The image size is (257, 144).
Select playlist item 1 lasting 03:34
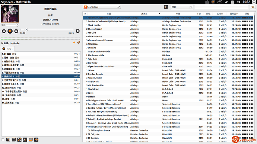pyautogui.click(x=41, y=54)
